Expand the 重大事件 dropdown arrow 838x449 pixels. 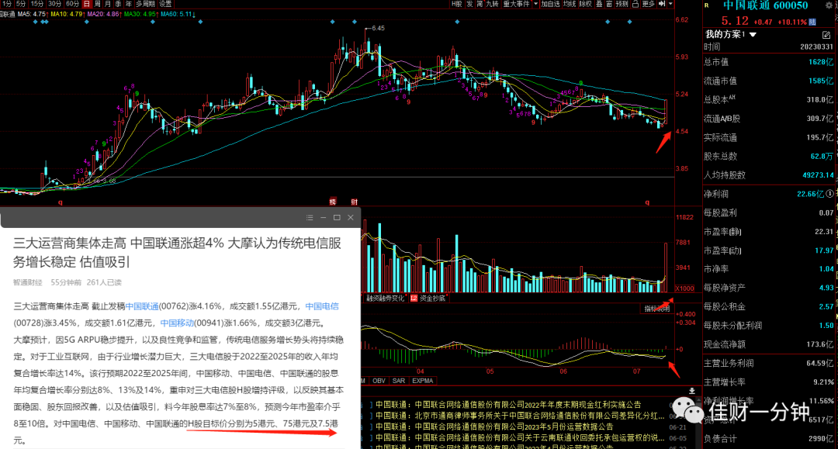coord(536,4)
